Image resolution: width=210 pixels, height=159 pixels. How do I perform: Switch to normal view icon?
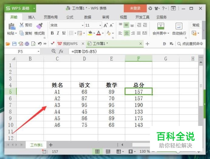coord(97,151)
